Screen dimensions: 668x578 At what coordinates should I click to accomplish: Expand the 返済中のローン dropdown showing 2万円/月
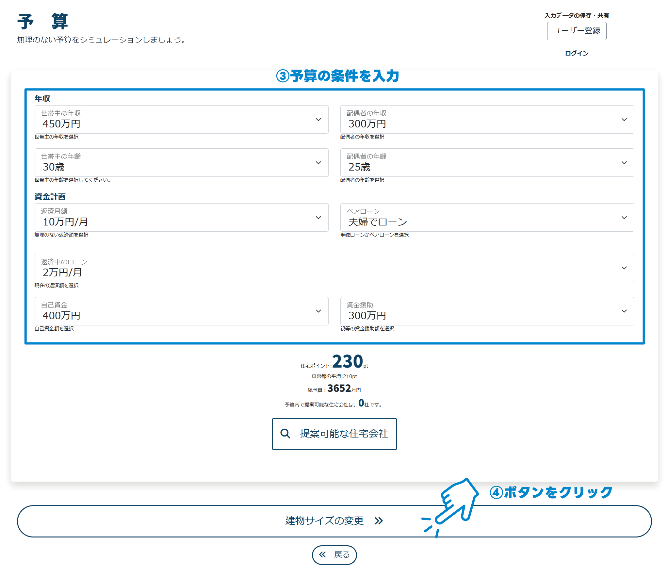[x=333, y=268]
